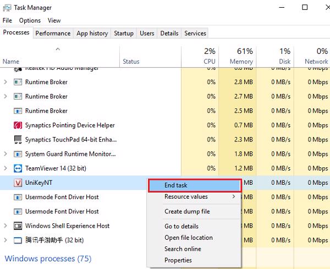This screenshot has height=269, width=330.
Task: Click the Task Manager title bar icon
Action: point(7,8)
